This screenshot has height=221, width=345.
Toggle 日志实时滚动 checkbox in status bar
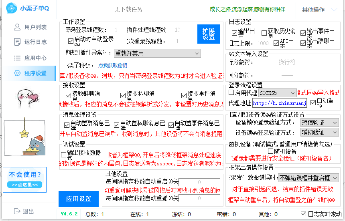point(304,214)
